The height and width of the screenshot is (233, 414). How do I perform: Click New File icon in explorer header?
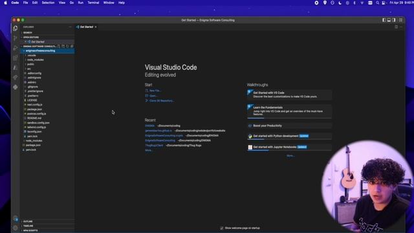pos(59,46)
